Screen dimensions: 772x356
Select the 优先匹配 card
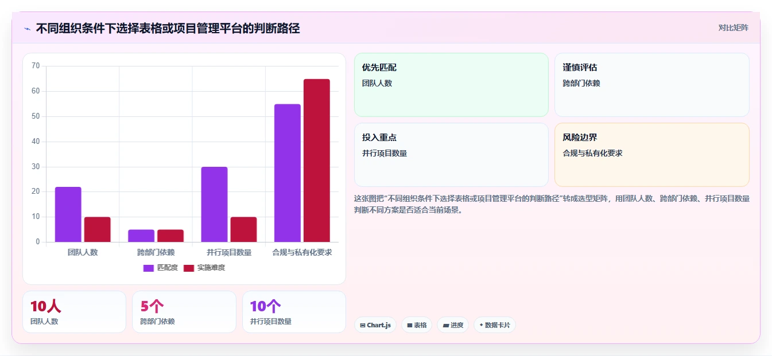pyautogui.click(x=451, y=85)
